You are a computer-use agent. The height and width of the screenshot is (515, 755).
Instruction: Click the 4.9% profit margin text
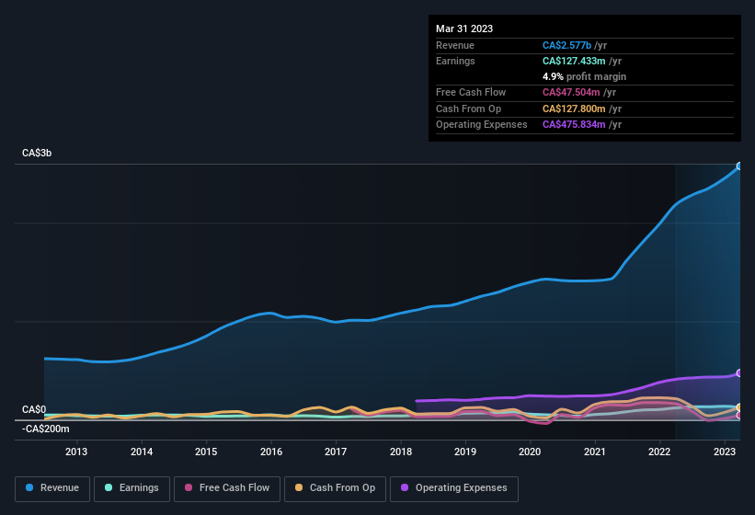(x=584, y=76)
